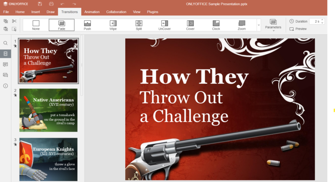Increase the Duration stepper value

[322, 20]
